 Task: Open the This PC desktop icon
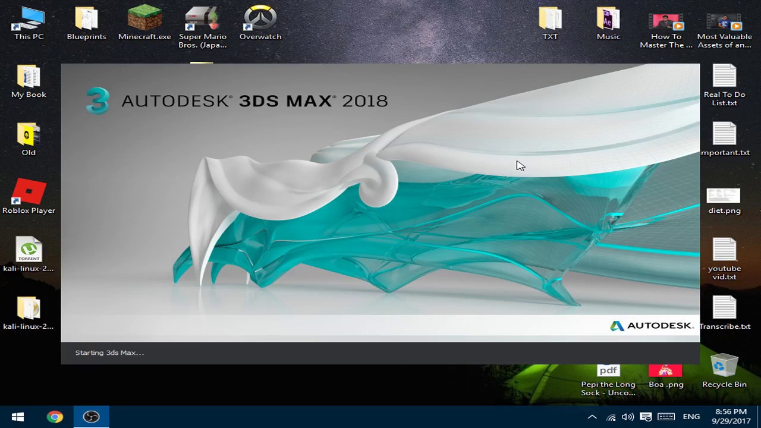click(x=29, y=23)
